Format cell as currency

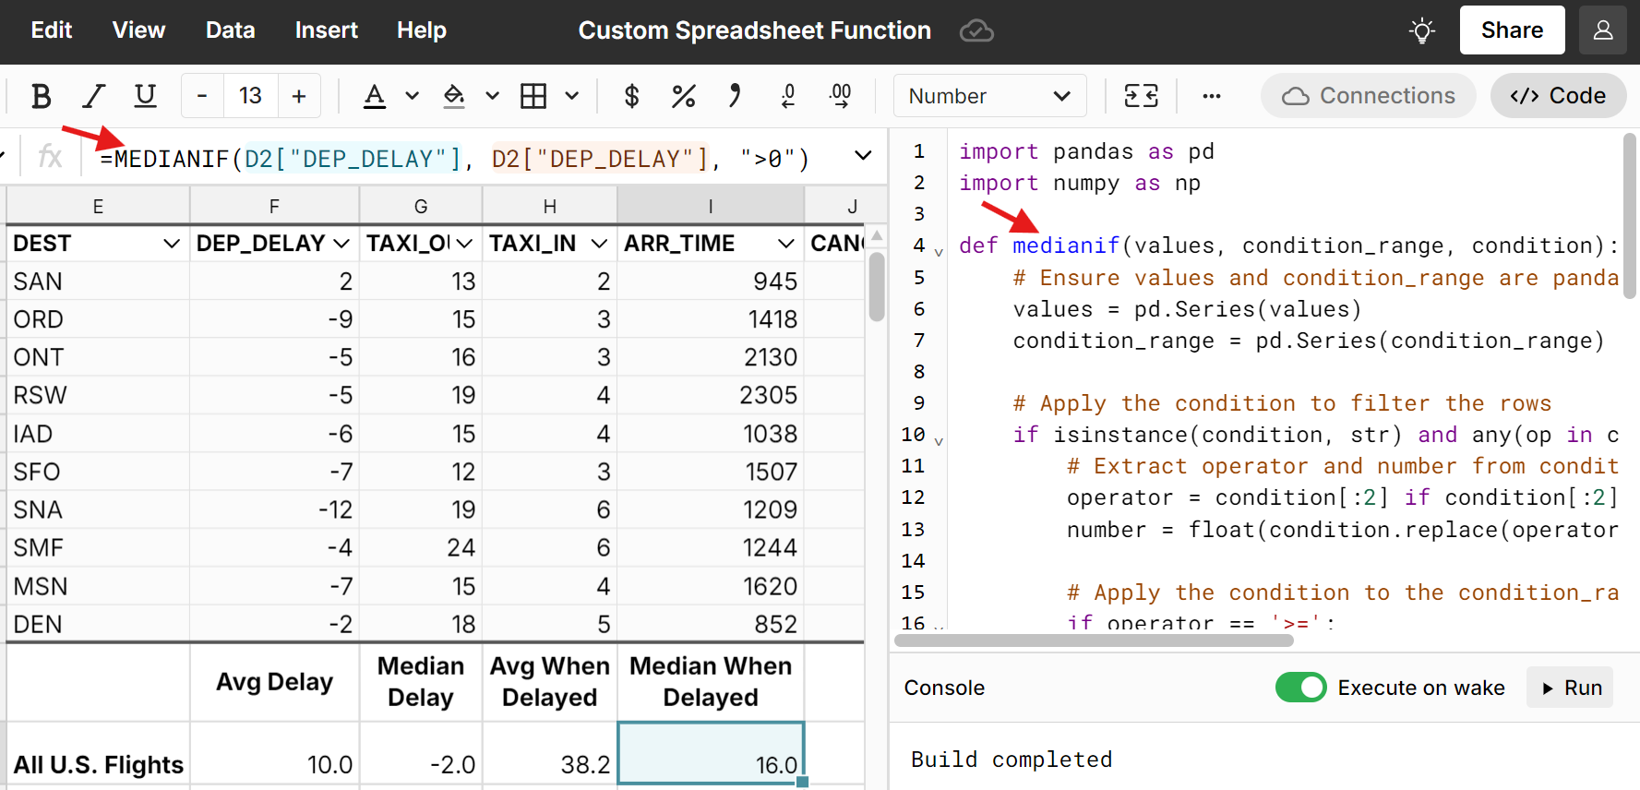pos(631,96)
